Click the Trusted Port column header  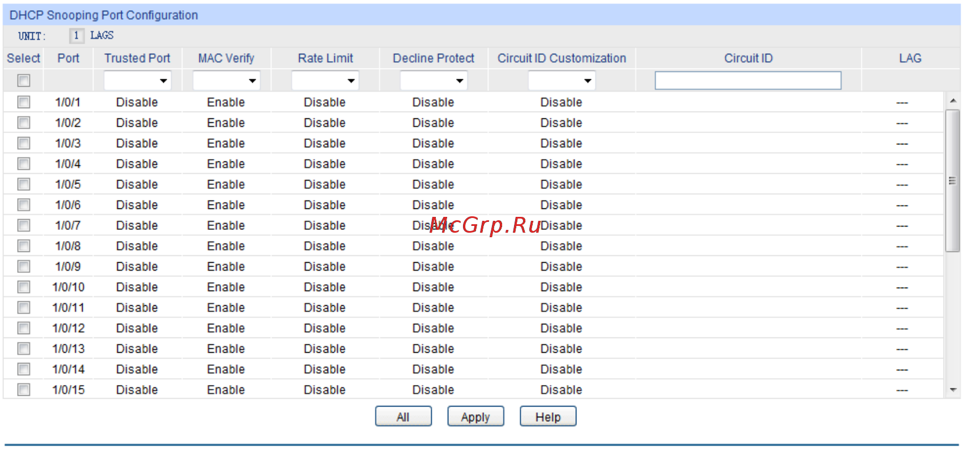pyautogui.click(x=137, y=58)
